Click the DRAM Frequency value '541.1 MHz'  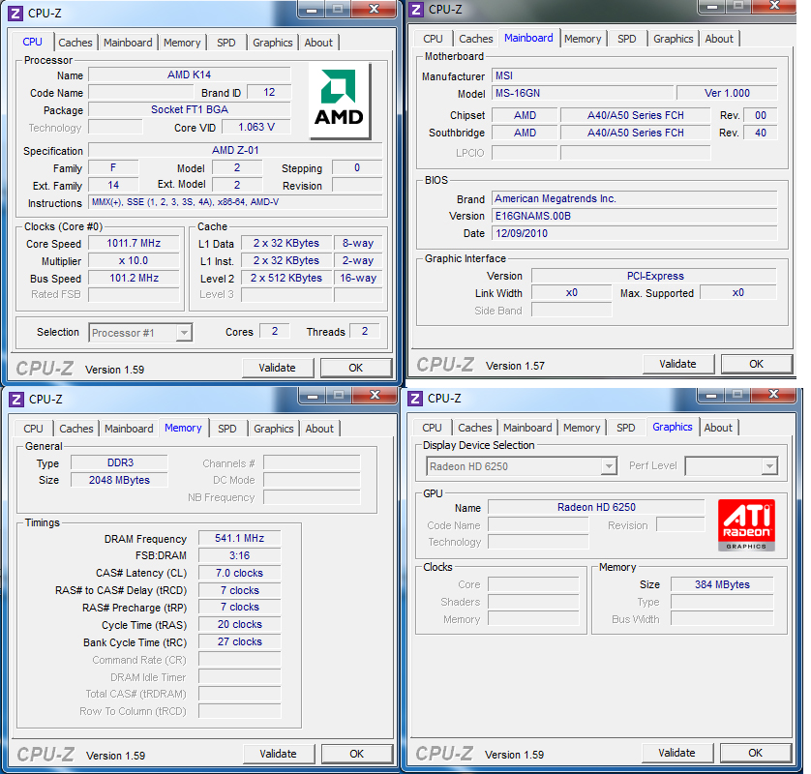(x=239, y=538)
